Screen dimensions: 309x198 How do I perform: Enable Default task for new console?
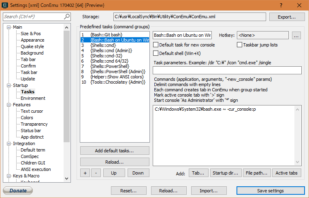[x=156, y=45]
